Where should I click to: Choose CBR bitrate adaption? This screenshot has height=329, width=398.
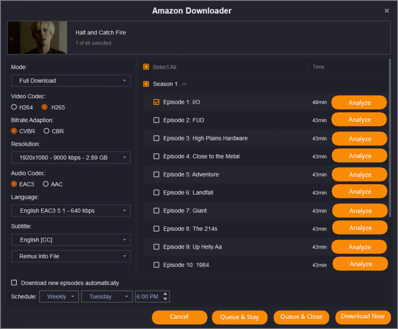tap(47, 131)
